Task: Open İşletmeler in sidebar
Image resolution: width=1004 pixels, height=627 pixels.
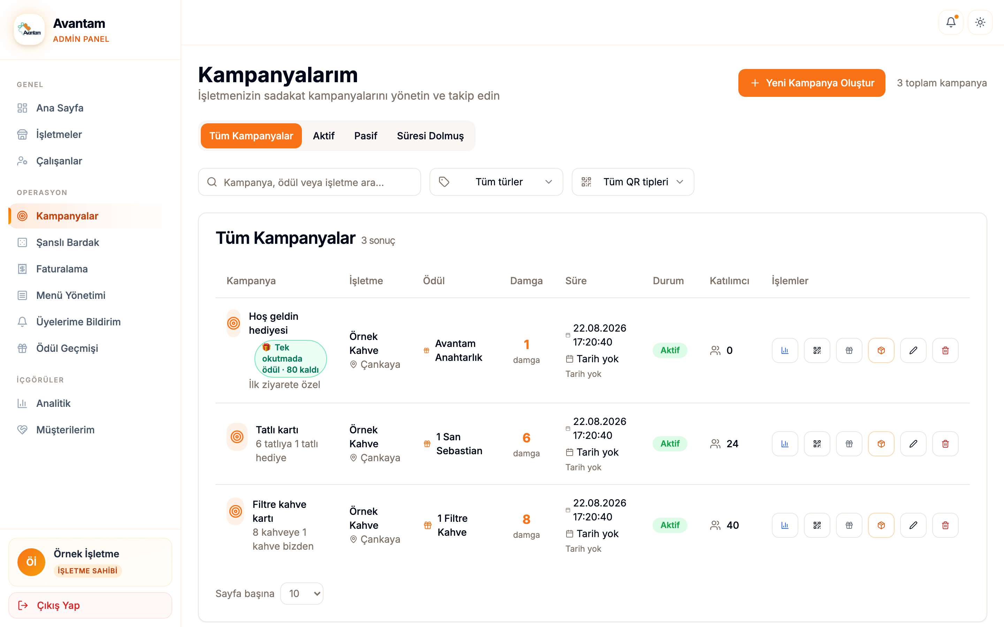Action: [85, 134]
